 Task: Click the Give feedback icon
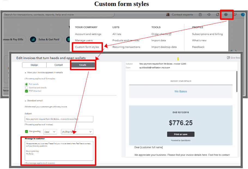click(x=228, y=58)
